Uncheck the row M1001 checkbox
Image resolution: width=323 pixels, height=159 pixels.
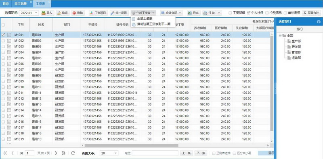pyautogui.click(x=3, y=35)
